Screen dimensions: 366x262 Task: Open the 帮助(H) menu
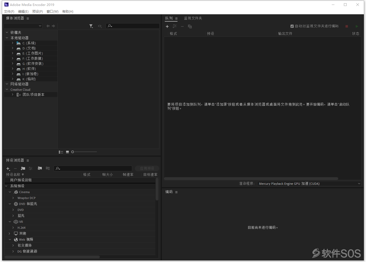68,11
